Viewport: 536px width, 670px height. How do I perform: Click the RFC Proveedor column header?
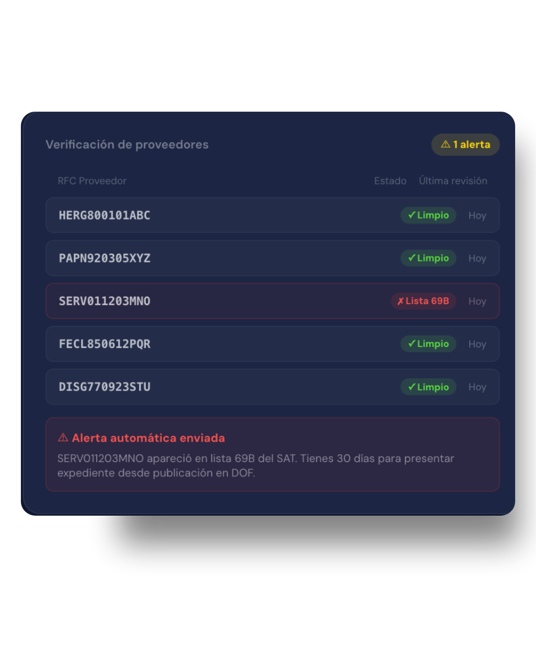92,181
